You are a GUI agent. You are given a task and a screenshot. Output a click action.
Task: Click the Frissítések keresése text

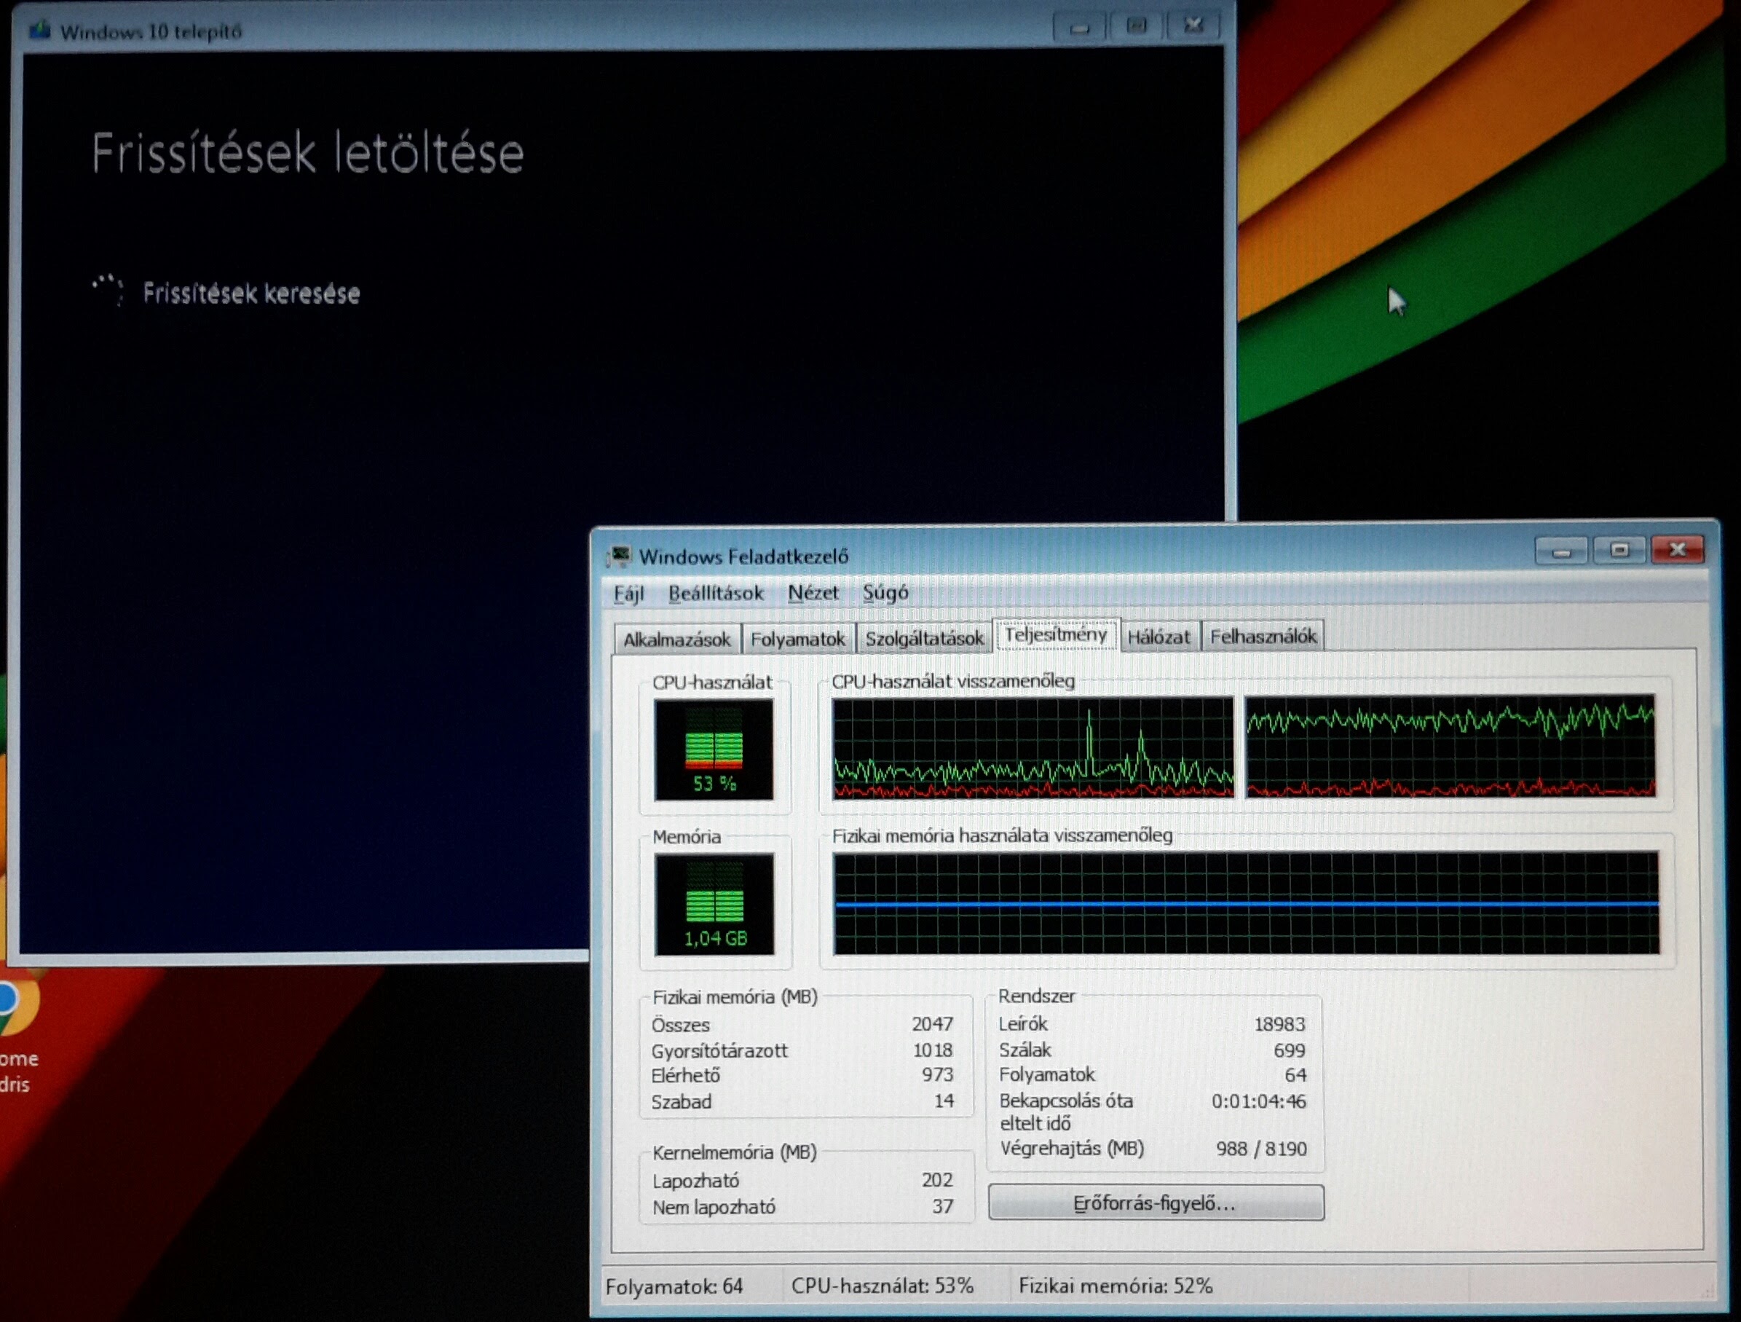pyautogui.click(x=251, y=294)
